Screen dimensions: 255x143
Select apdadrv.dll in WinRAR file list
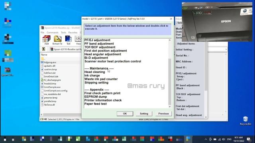coord(49,66)
